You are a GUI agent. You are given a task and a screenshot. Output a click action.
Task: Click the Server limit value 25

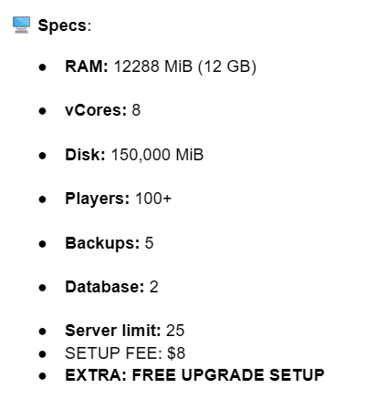(175, 331)
